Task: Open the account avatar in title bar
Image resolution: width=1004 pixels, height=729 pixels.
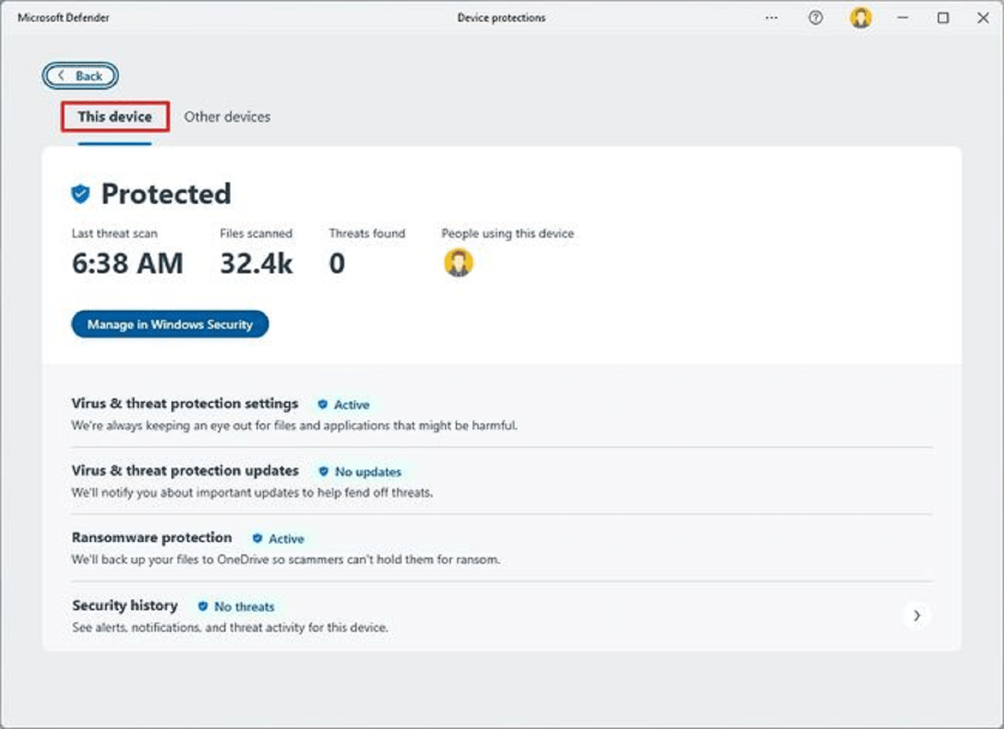Action: (x=861, y=18)
